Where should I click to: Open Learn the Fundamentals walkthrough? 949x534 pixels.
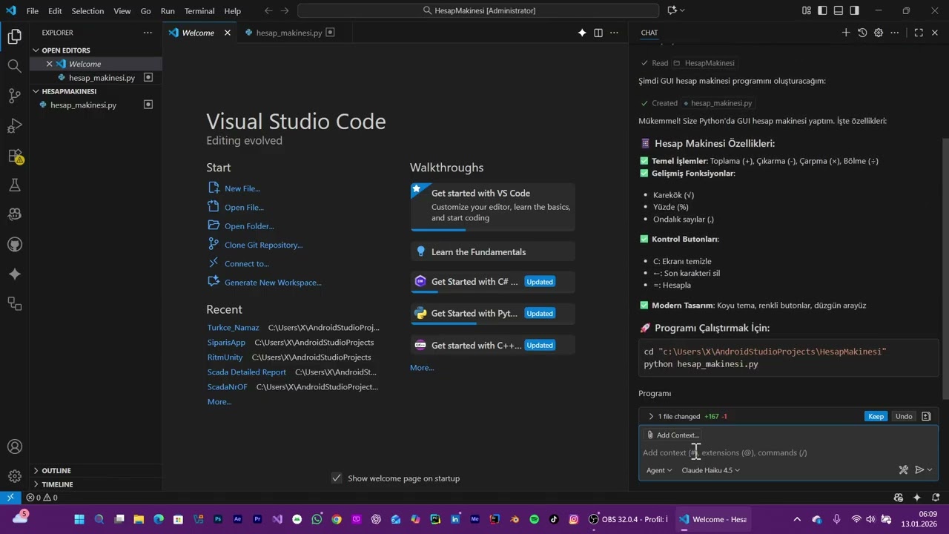pos(492,251)
